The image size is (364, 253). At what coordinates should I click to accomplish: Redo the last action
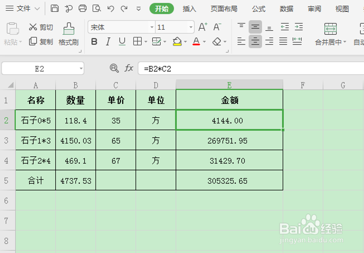pyautogui.click(x=124, y=9)
